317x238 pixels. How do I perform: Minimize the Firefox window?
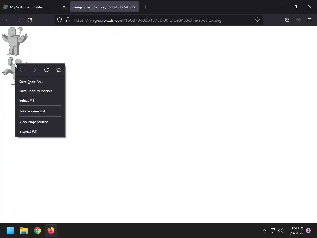[x=281, y=7]
